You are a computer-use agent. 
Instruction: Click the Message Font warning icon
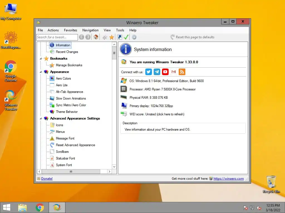[52, 138]
